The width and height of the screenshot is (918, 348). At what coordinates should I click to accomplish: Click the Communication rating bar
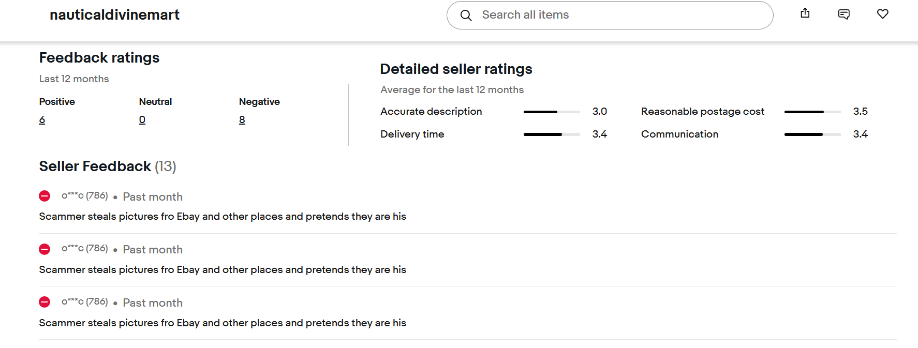812,134
